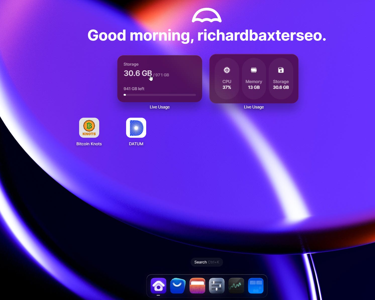Open the Widgets editor in the dock
Screen dimensions: 375x300
coord(256,285)
